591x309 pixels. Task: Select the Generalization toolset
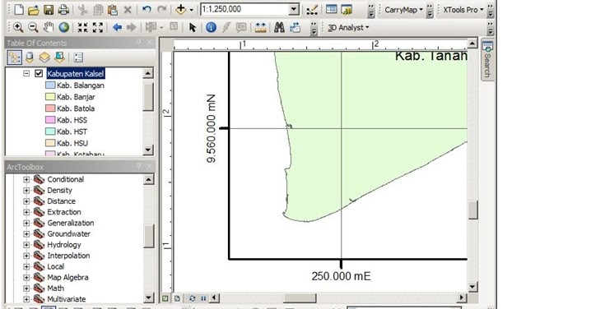[71, 223]
